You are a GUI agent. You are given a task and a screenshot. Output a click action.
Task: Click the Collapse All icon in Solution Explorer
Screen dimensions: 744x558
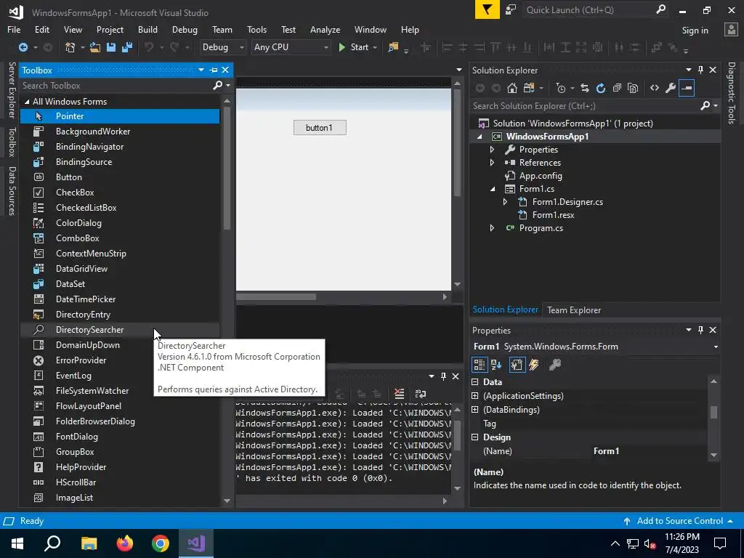click(617, 88)
